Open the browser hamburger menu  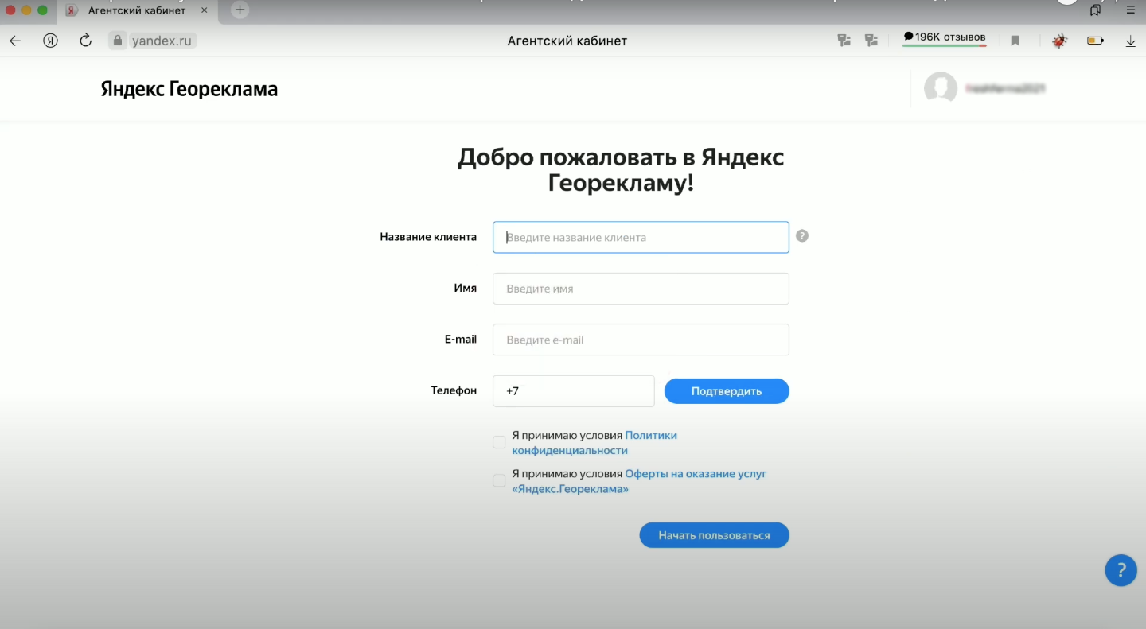[1131, 10]
